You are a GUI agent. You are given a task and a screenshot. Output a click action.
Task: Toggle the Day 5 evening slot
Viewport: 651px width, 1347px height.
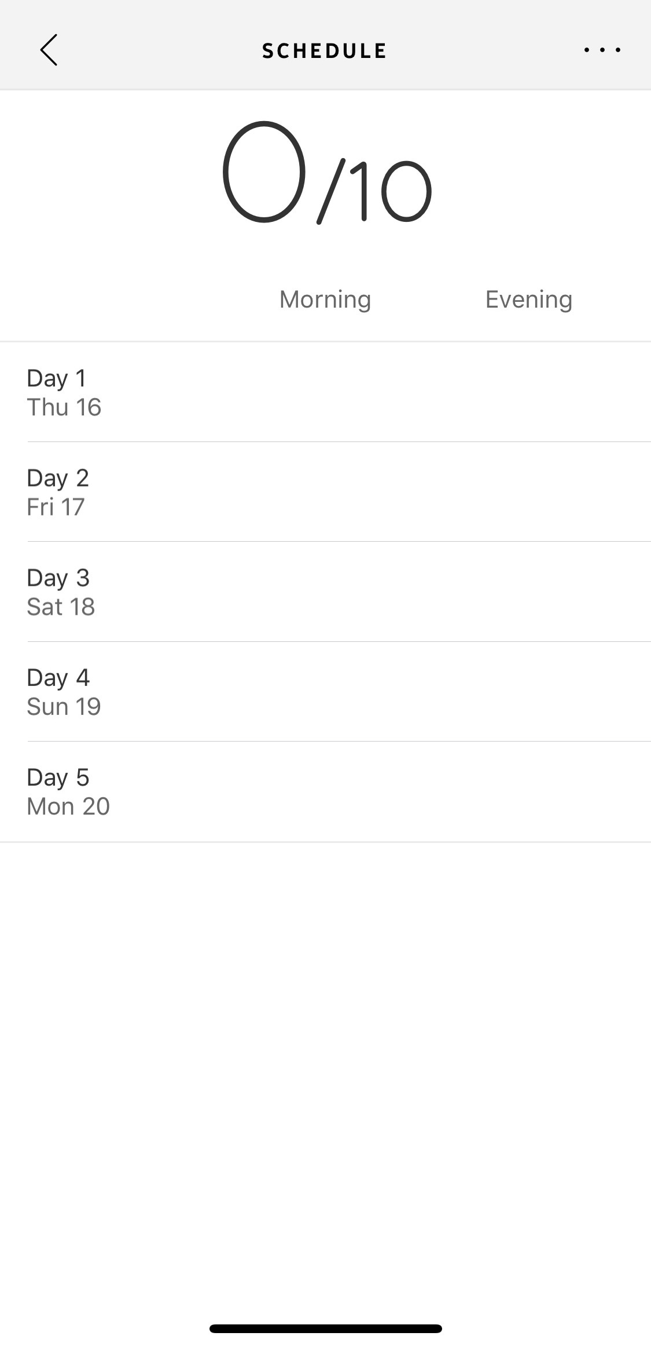coord(529,791)
